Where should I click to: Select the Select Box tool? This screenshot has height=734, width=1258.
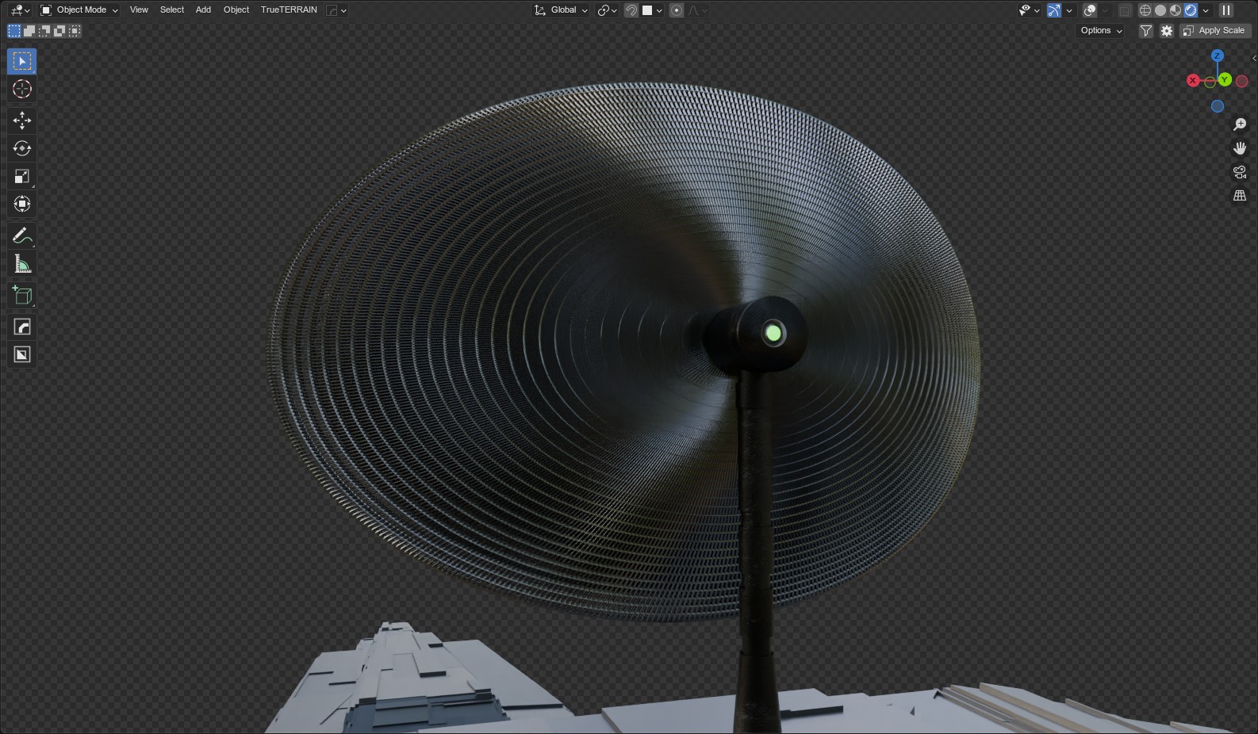point(22,61)
